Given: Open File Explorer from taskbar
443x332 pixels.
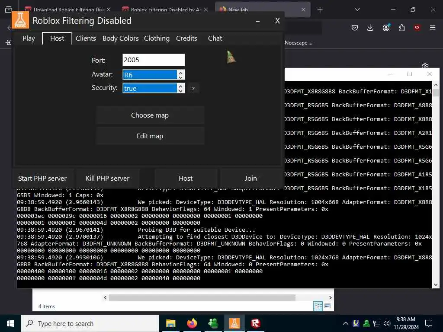Looking at the screenshot, I should click(x=170, y=323).
